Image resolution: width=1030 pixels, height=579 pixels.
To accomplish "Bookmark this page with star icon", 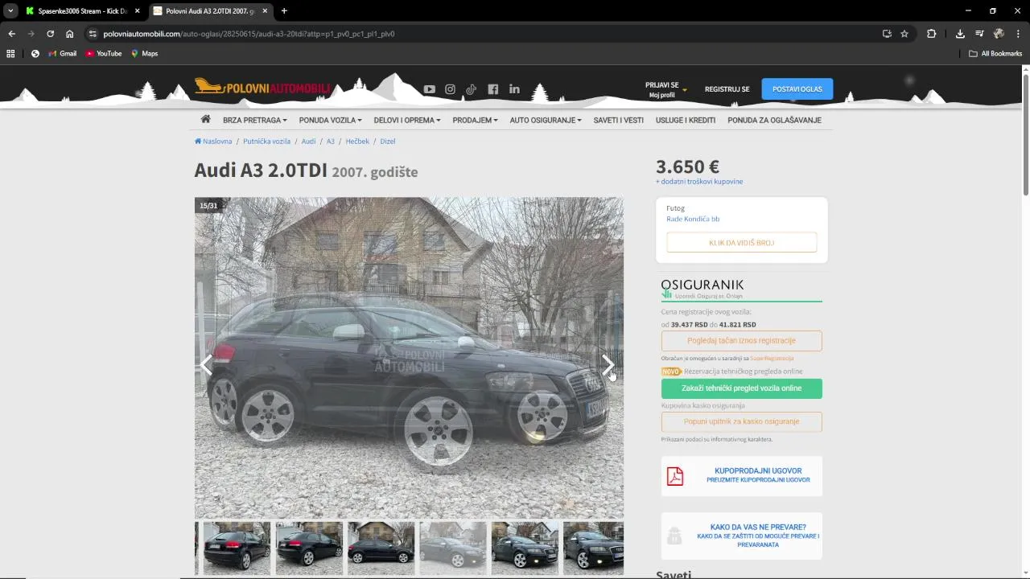I will (x=904, y=34).
